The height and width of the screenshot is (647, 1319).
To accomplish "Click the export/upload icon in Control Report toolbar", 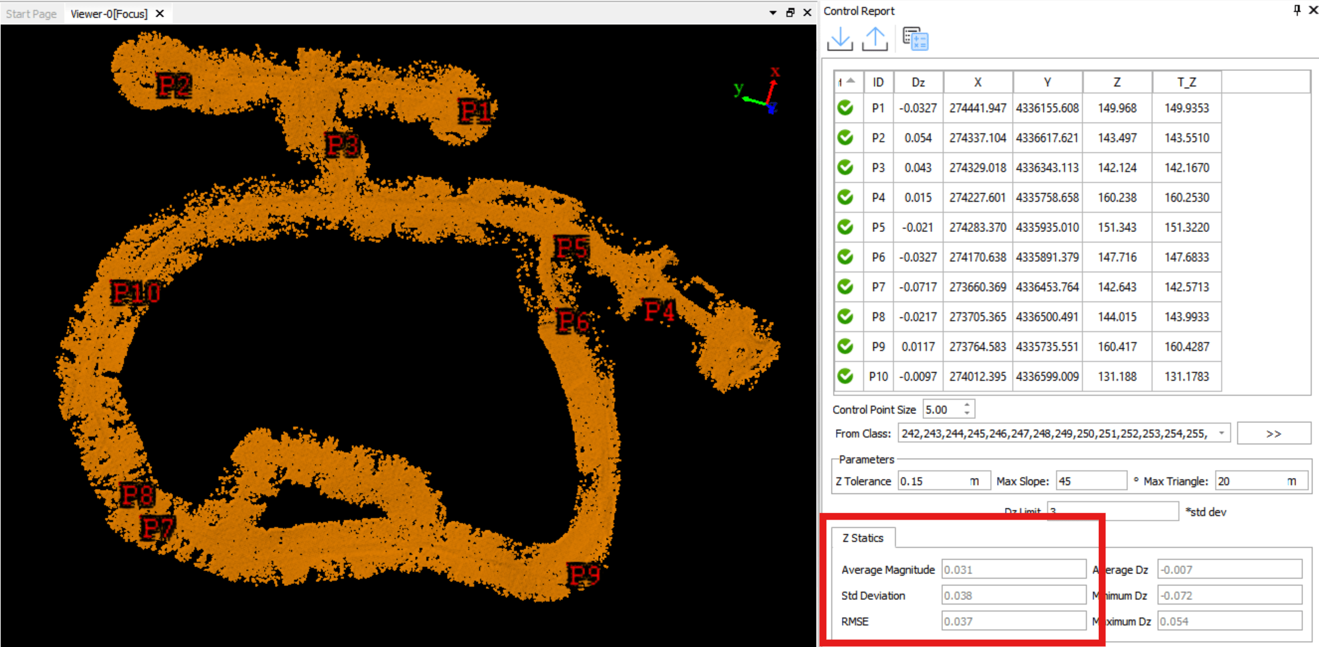I will coord(874,39).
